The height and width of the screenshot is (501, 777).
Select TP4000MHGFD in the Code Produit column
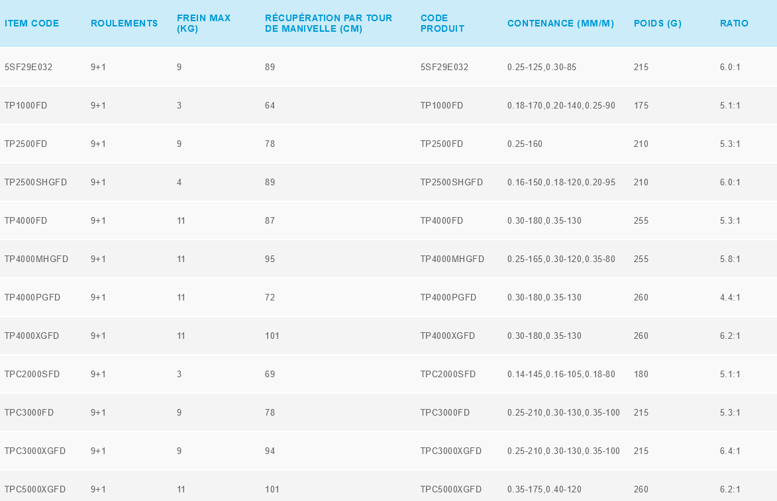[x=452, y=259]
